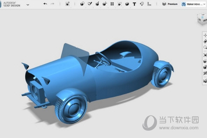Viewport: 207px width, 138px height.
Task: Open the Grouping tool icon
Action: tap(120, 4)
